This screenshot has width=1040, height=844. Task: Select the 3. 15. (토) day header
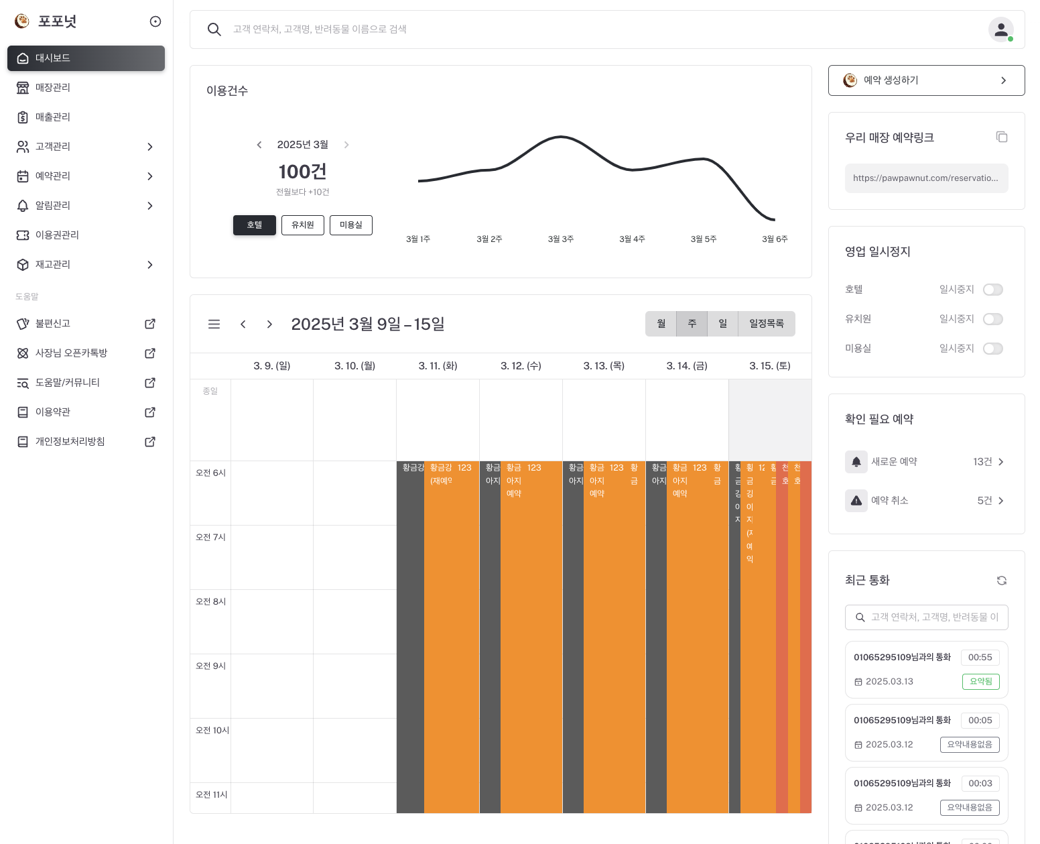tap(770, 366)
